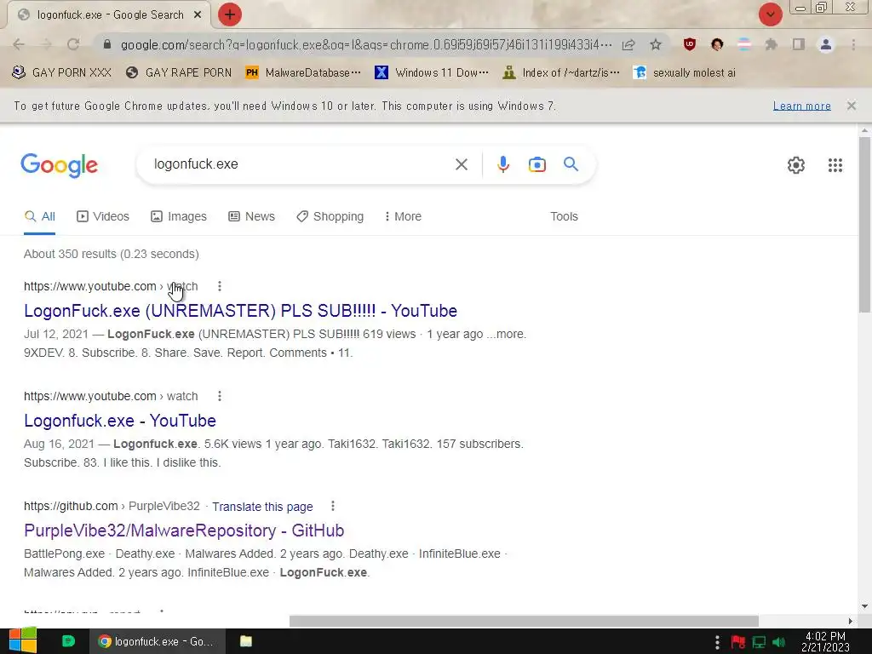872x654 pixels.
Task: Open the striped flag extension icon
Action: point(744,44)
